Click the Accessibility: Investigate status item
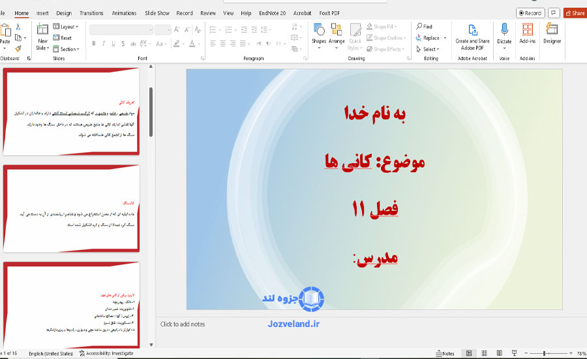This screenshot has height=359, width=587. point(106,353)
